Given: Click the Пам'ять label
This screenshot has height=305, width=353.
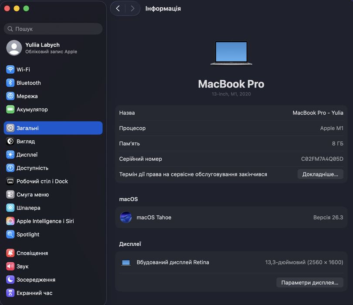Looking at the screenshot, I should [129, 144].
